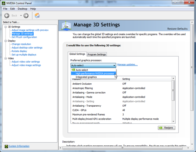Click the NVIDIA icon beside Auto-select option

(x=73, y=70)
